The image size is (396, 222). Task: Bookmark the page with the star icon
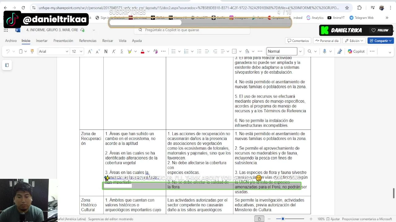(x=347, y=8)
